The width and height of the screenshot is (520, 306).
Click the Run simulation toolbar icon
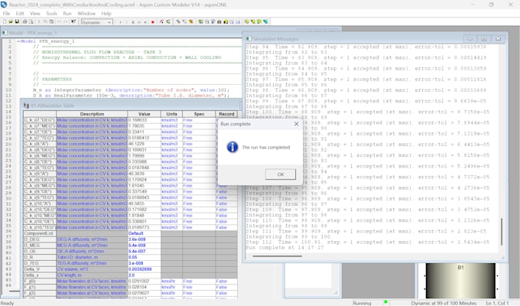click(120, 22)
